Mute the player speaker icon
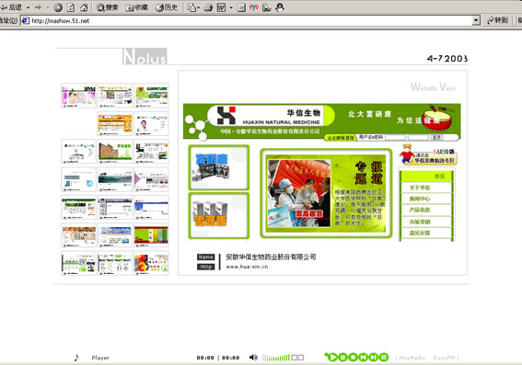The width and height of the screenshot is (522, 365). 253,358
